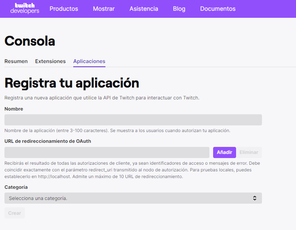Click the 'Registra tu aplicación' heading

[72, 83]
